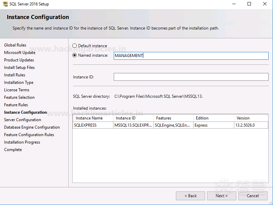Image resolution: width=273 pixels, height=205 pixels.
Task: Select Database Engine Configuration in sidebar
Action: pyautogui.click(x=32, y=127)
